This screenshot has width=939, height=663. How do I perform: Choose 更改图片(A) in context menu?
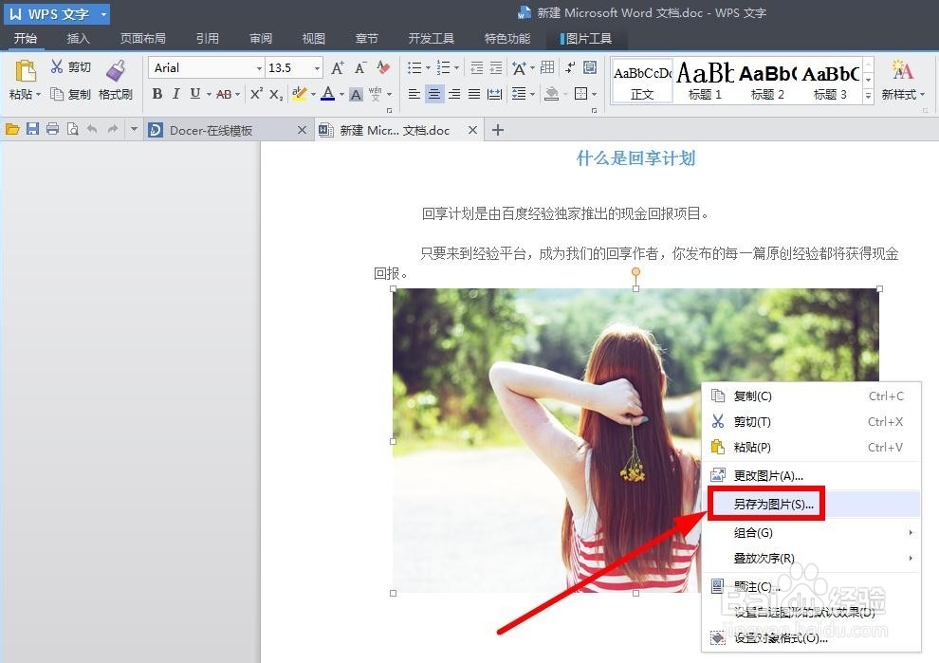813,475
